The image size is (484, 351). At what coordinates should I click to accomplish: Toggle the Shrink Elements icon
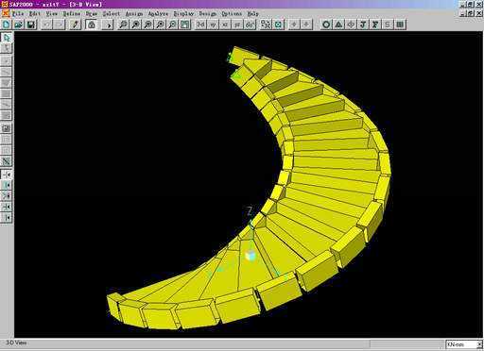click(279, 25)
